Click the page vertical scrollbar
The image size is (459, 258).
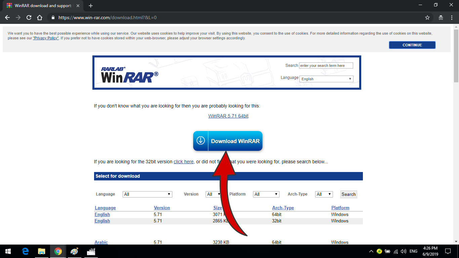(456, 56)
